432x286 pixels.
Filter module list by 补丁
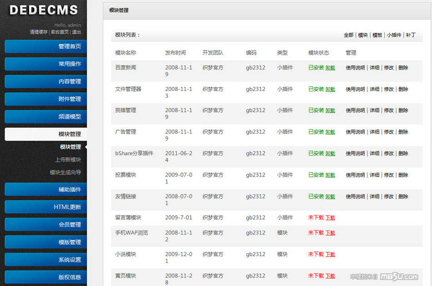click(x=411, y=35)
